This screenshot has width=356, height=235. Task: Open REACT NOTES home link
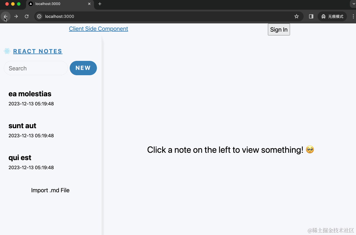[37, 51]
